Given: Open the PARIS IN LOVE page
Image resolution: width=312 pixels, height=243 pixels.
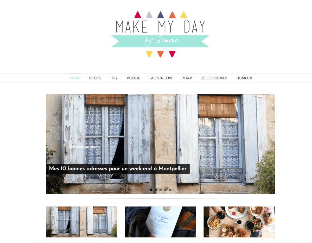Looking at the screenshot, I should click(161, 78).
